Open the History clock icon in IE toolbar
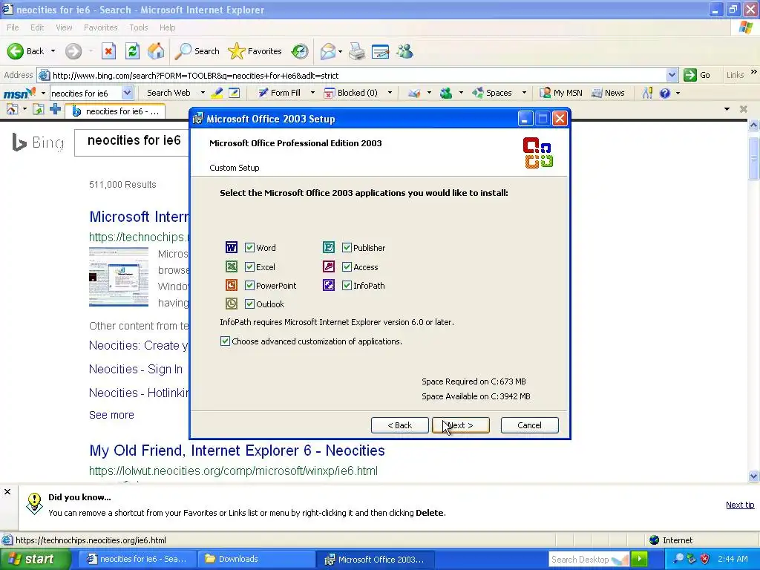The width and height of the screenshot is (760, 570). click(300, 51)
